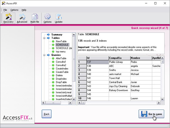The height and width of the screenshot is (128, 170).
Task: Click the blue arrow icon beside Tables
Action: 48,38
